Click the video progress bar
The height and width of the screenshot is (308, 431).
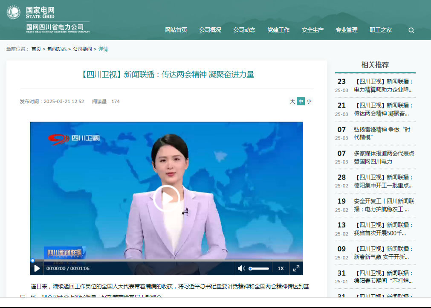(167, 260)
